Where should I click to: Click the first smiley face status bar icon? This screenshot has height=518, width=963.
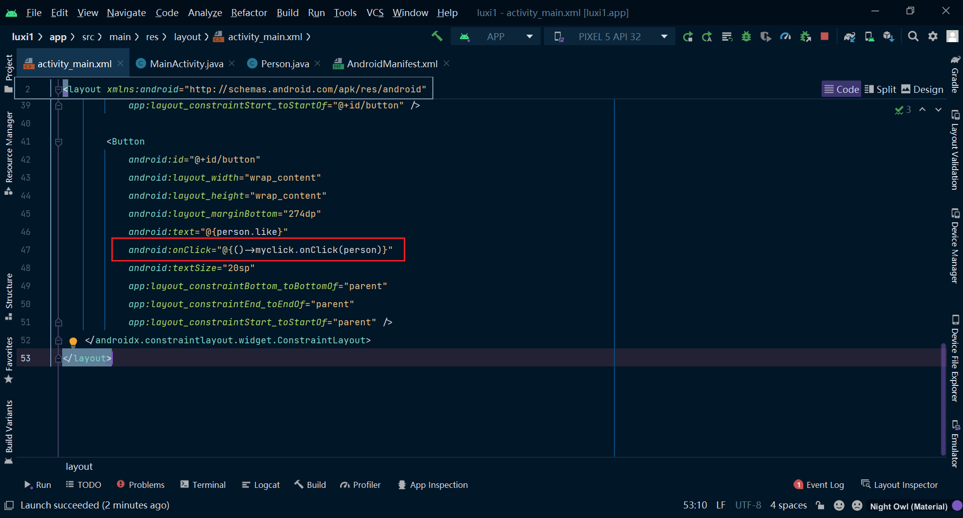click(x=839, y=505)
